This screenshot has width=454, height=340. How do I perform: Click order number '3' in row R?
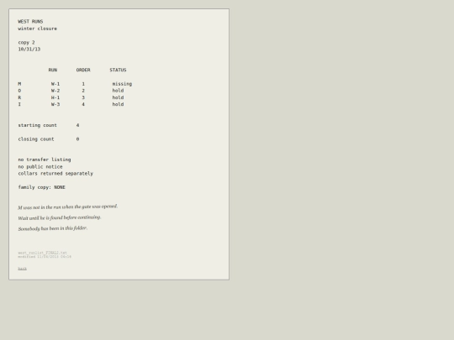[x=83, y=97]
